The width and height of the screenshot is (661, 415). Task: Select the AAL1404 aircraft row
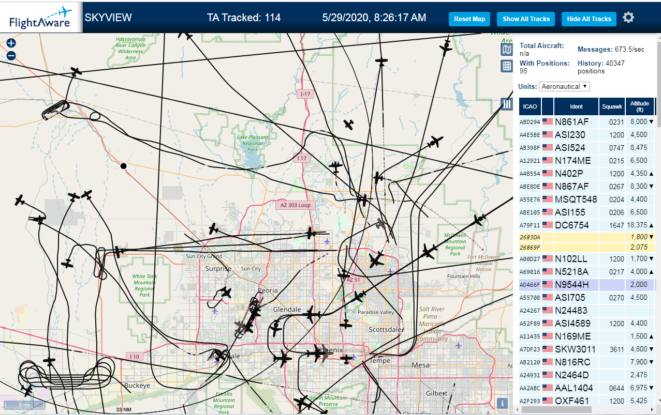pos(587,388)
